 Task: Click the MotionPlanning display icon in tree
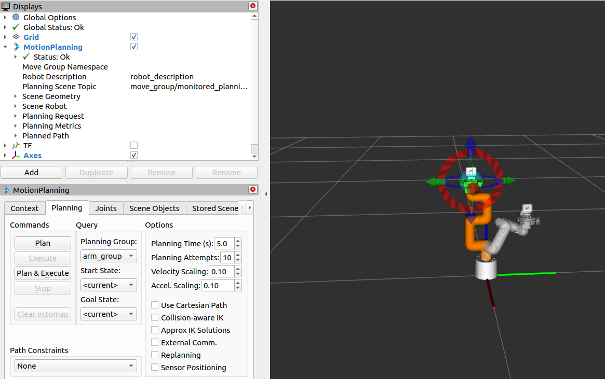coord(16,47)
